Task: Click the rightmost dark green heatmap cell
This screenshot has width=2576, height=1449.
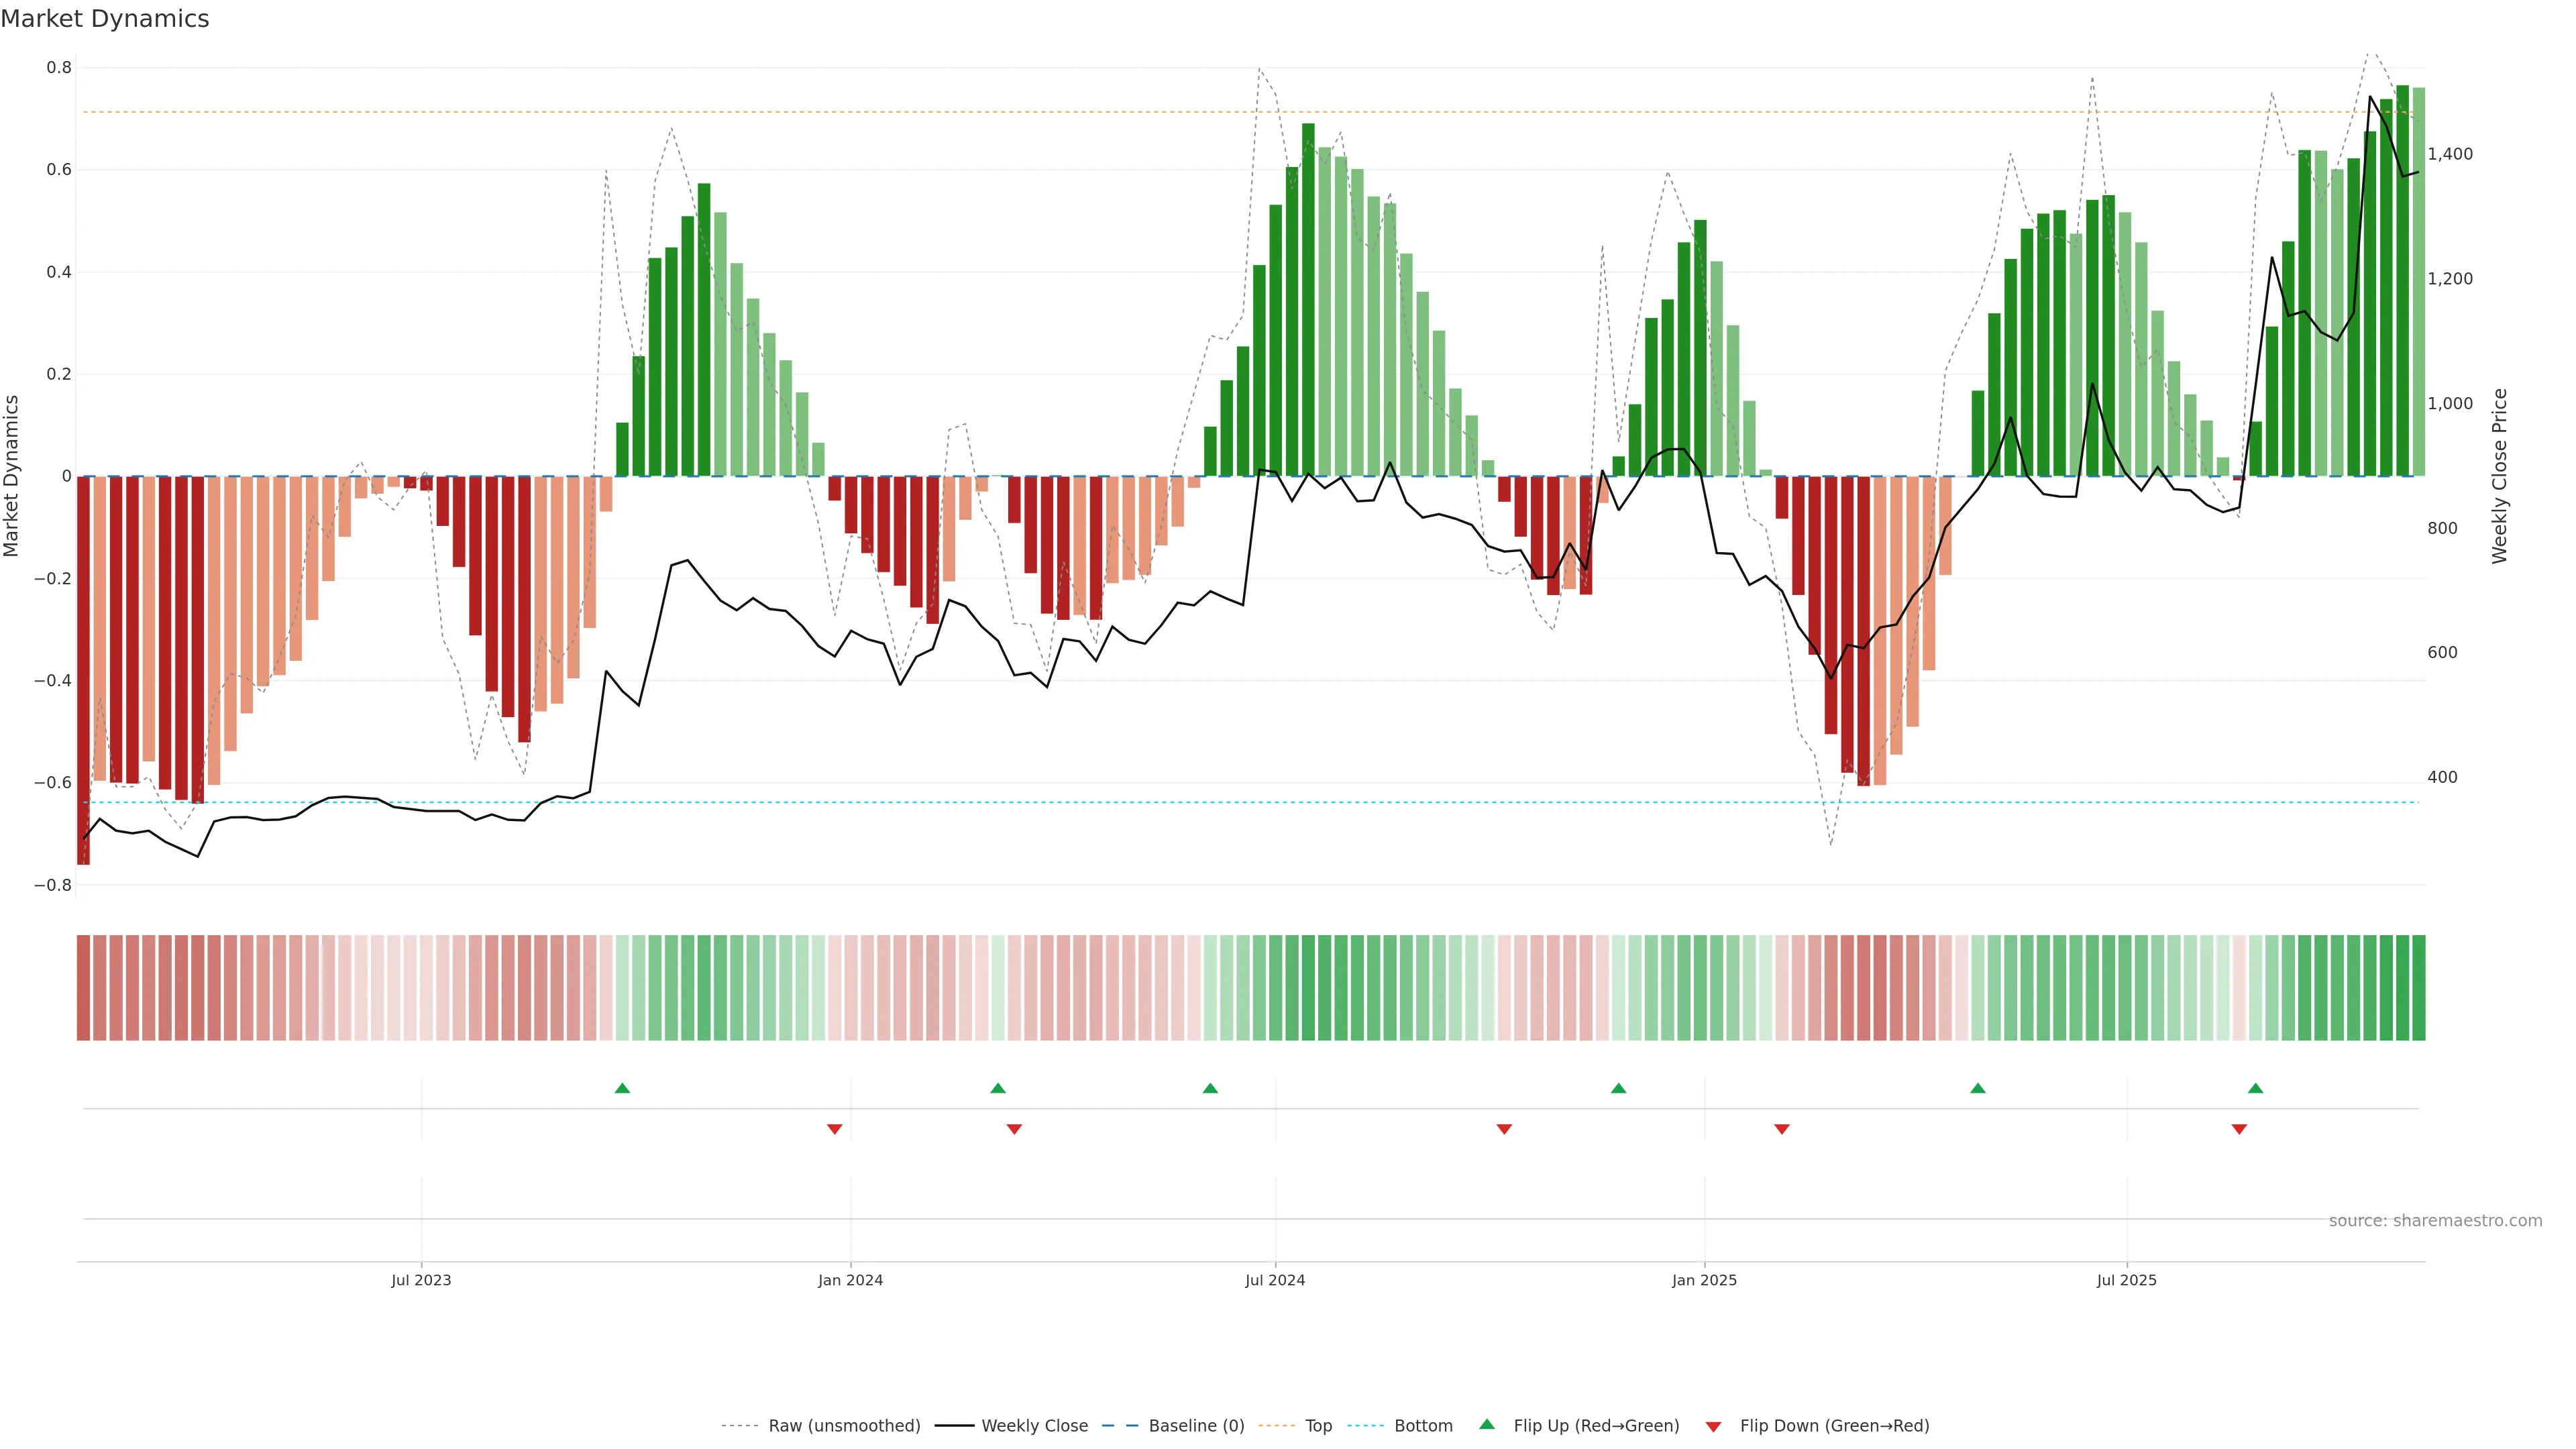Action: tap(2418, 987)
